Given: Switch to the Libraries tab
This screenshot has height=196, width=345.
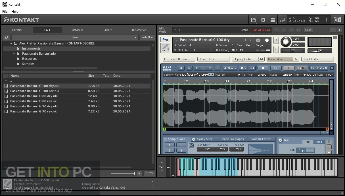Looking at the screenshot, I should (17, 30).
